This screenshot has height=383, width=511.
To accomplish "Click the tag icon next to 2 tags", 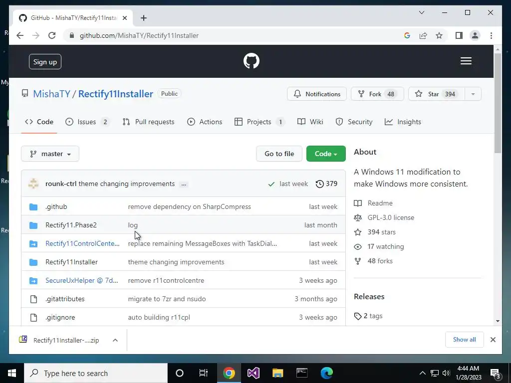I will (357, 316).
